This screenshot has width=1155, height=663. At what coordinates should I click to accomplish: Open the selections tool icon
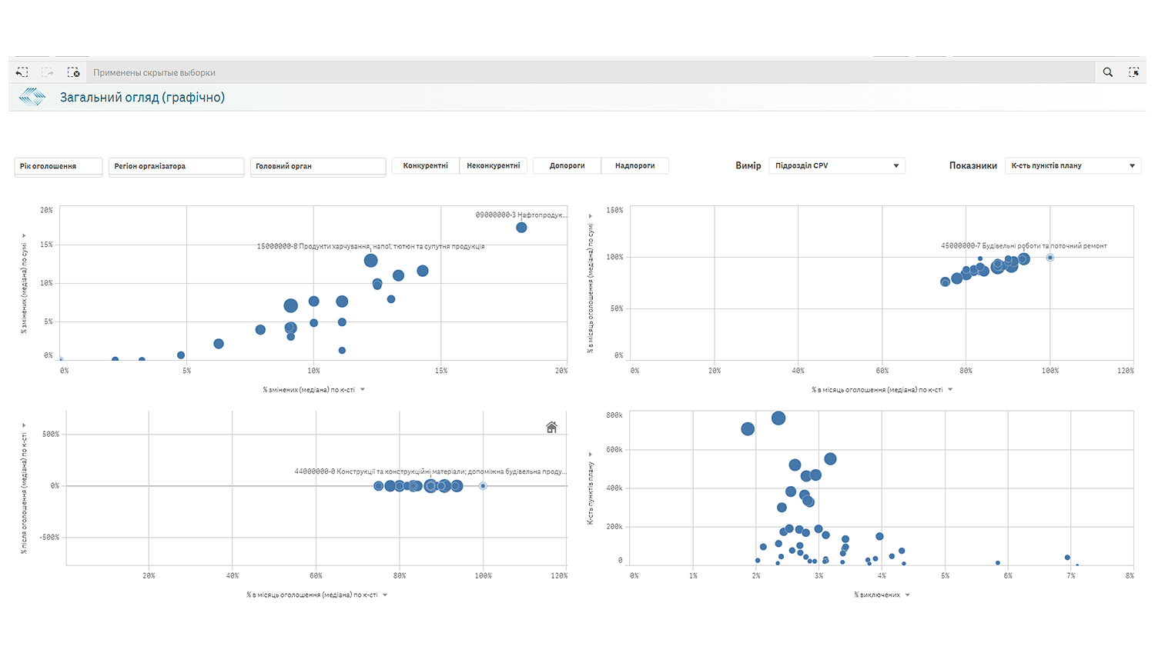pyautogui.click(x=1134, y=72)
